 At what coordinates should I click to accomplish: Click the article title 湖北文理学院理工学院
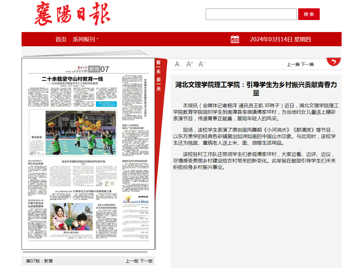tap(256, 89)
